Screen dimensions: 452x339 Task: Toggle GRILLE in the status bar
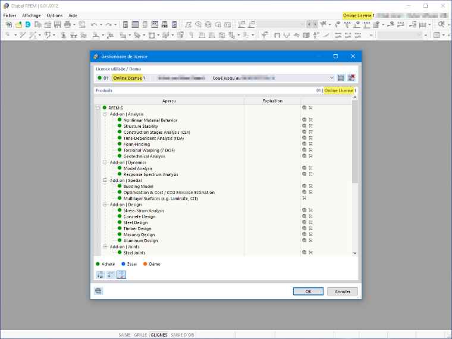pyautogui.click(x=140, y=335)
